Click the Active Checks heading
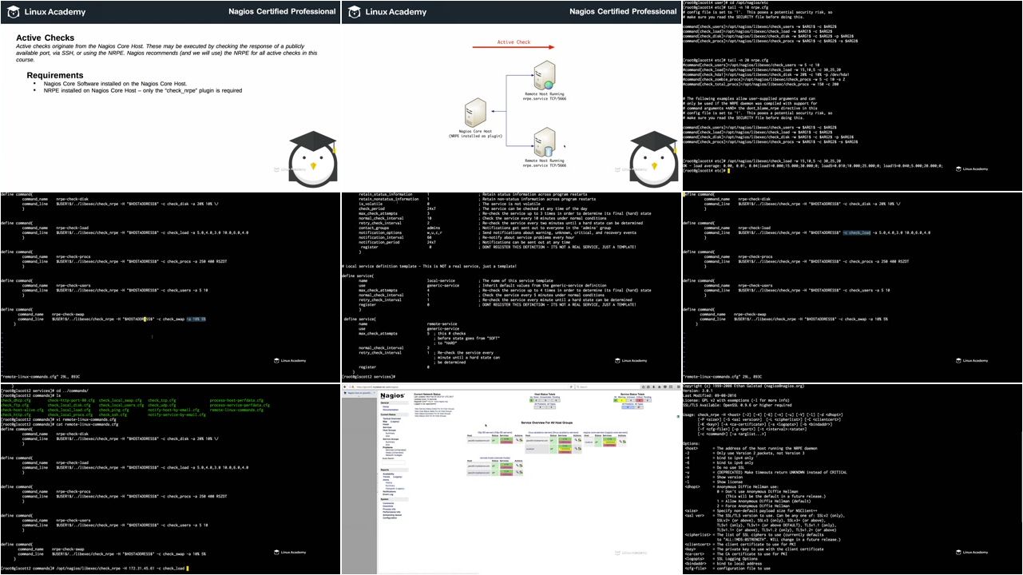 click(x=45, y=38)
